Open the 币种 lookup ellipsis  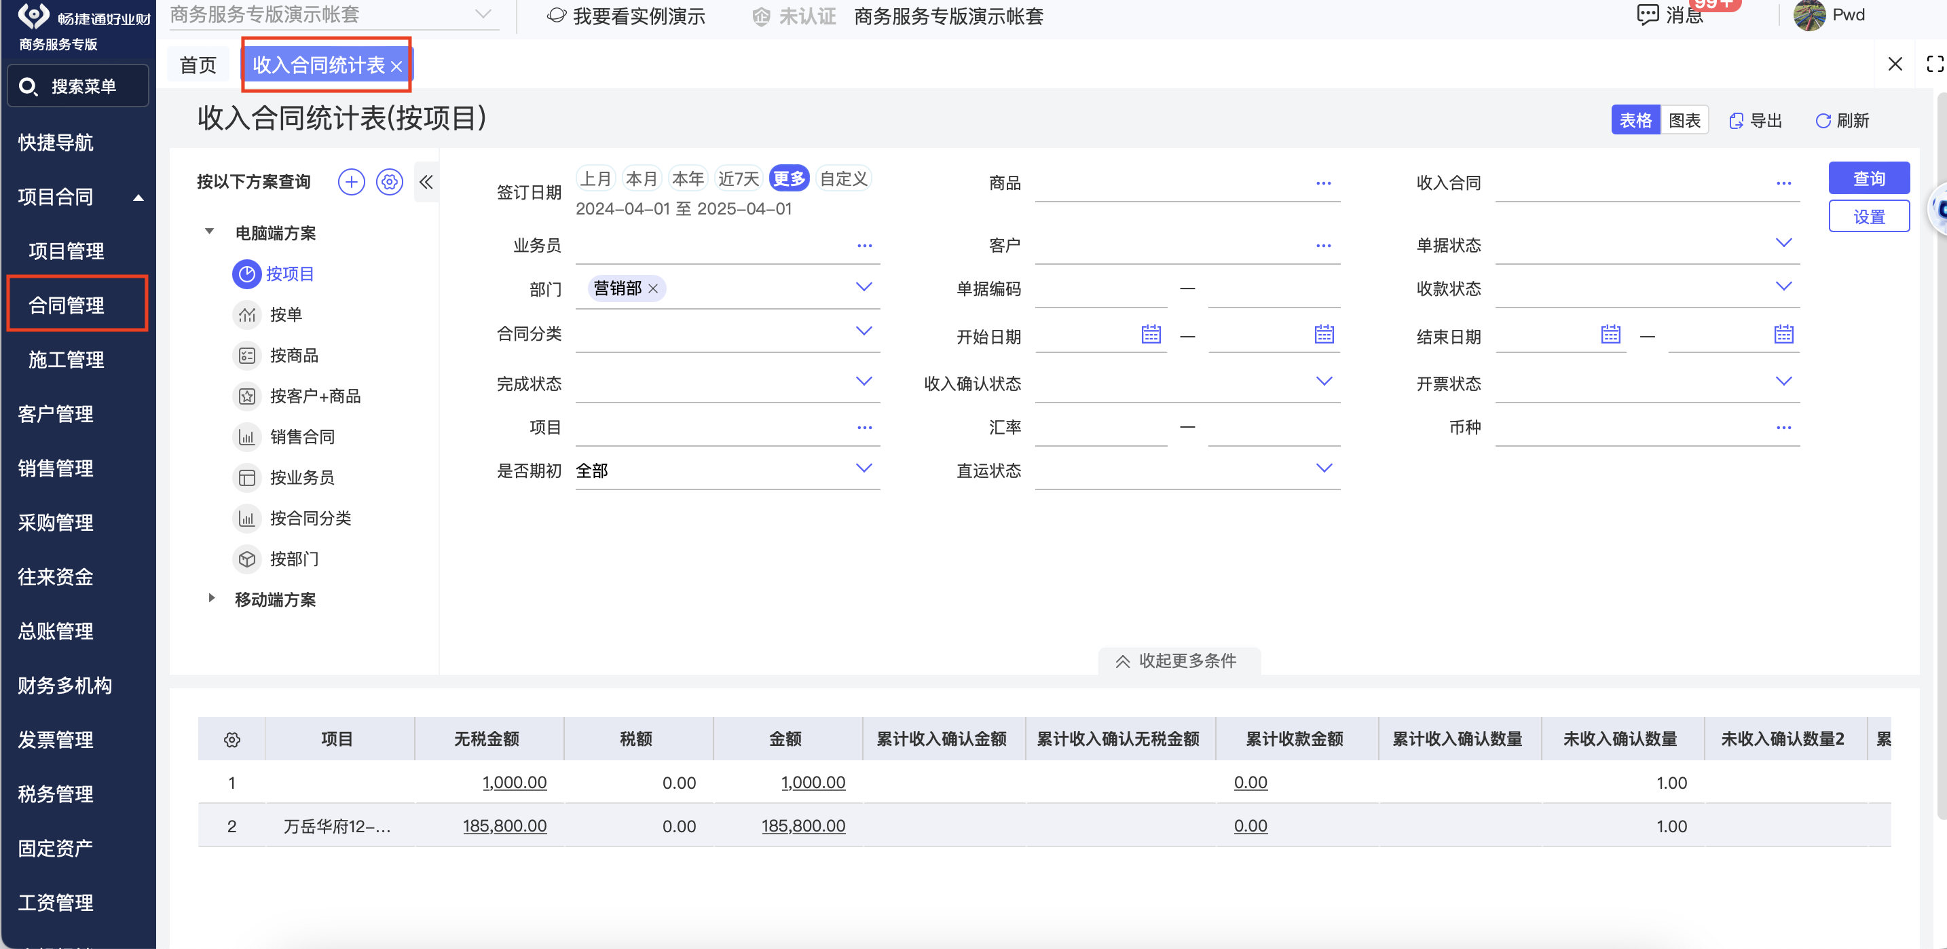1784,428
